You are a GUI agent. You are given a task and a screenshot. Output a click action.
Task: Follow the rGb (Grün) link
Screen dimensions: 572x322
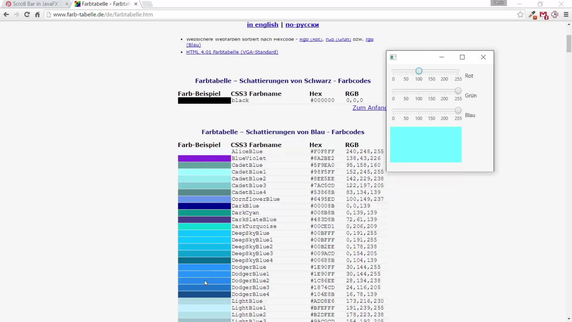(x=338, y=39)
